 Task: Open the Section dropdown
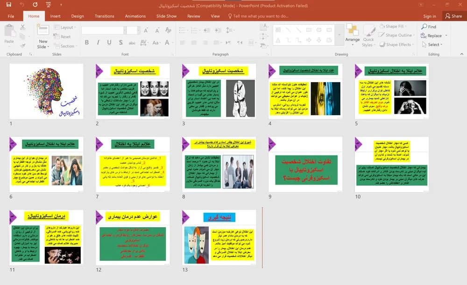tap(65, 46)
